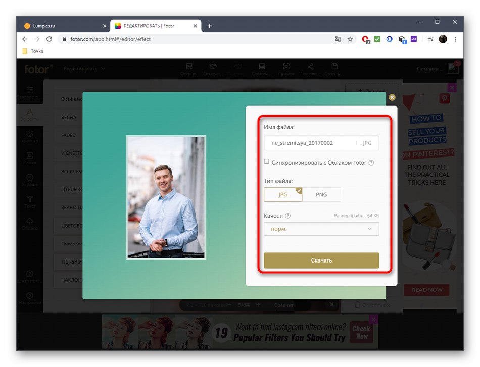Open the Редактировать dropdown menu
This screenshot has height=367, width=480.
tap(84, 69)
